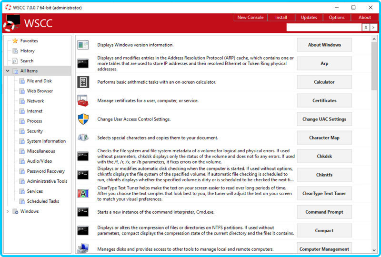Click the scroll down arrow
This screenshot has height=257, width=381.
[x=374, y=250]
